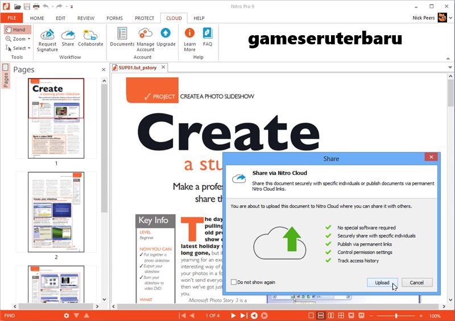The image size is (455, 321).
Task: Switch to the EDIT ribbon tab
Action: coord(61,18)
